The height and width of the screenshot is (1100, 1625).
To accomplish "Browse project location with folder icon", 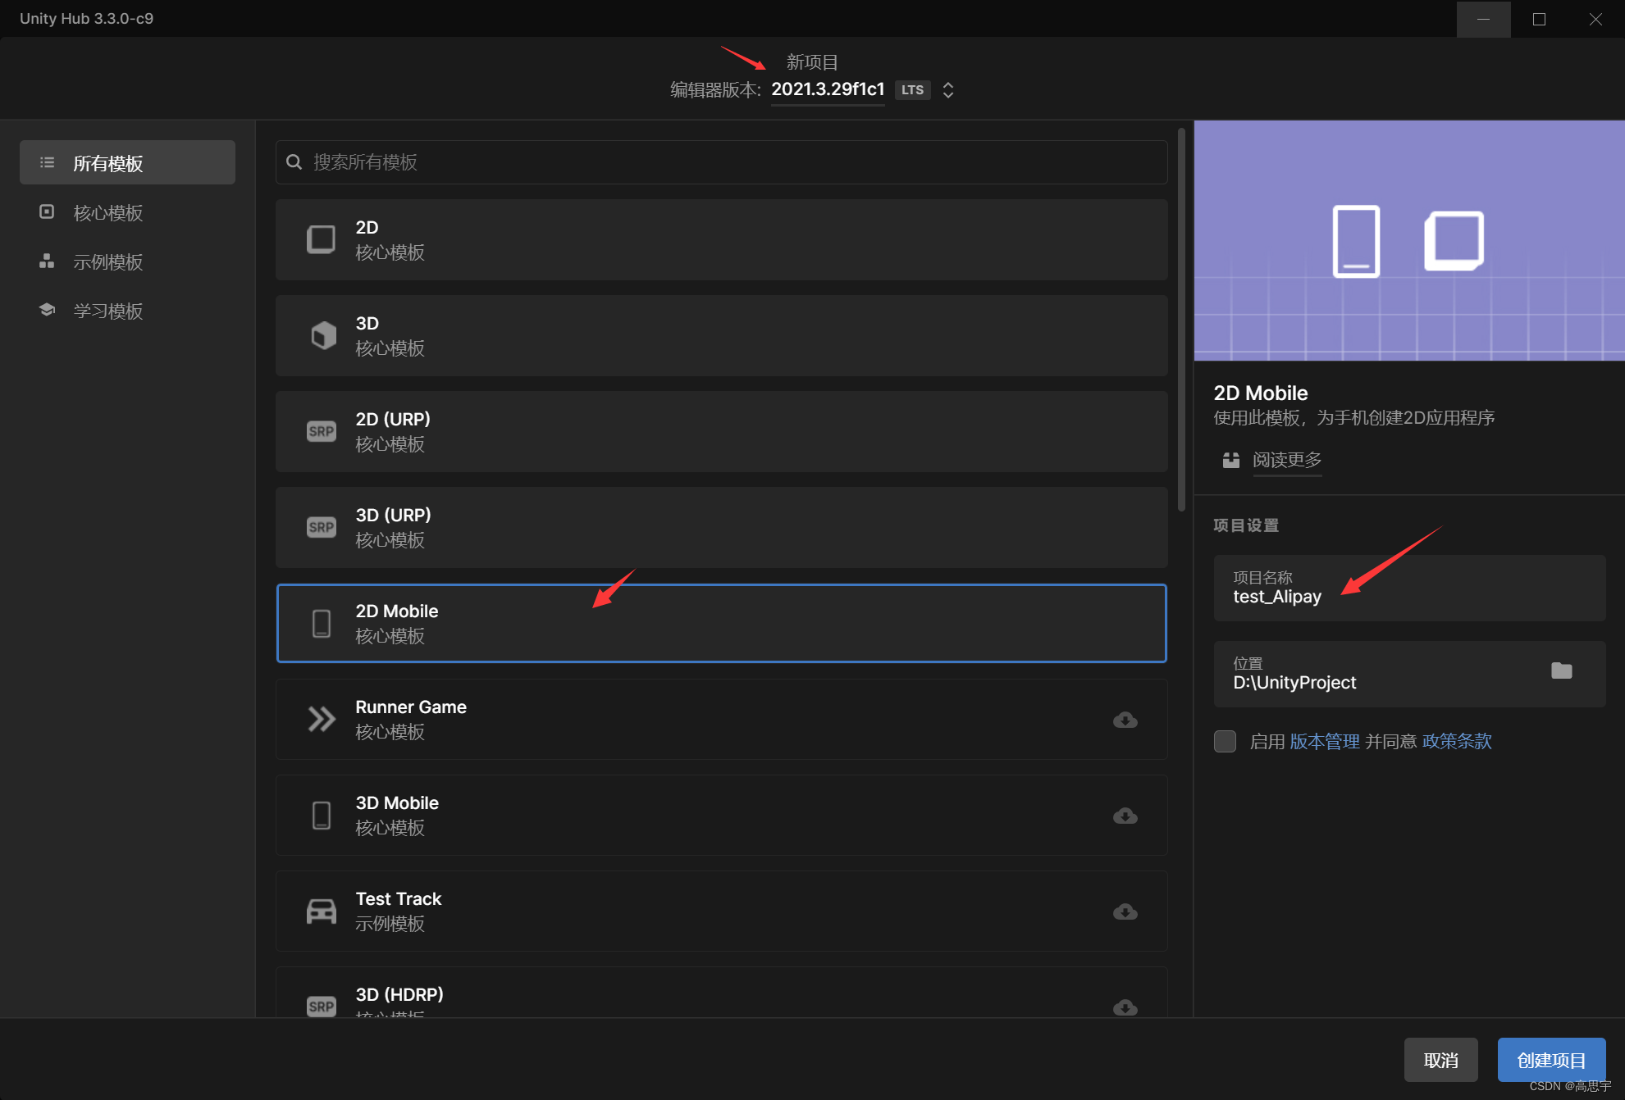I will (1561, 671).
